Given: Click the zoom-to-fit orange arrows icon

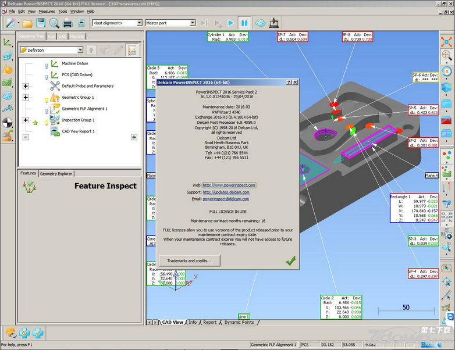Looking at the screenshot, I should [447, 42].
